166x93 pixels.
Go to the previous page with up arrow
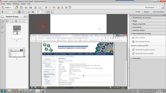point(3,12)
